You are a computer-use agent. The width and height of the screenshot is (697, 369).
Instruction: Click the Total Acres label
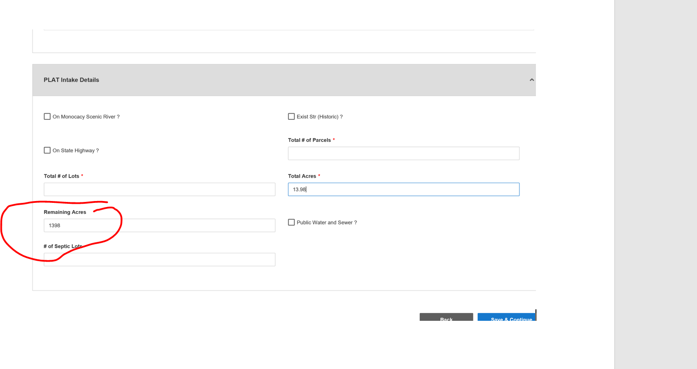tap(302, 176)
